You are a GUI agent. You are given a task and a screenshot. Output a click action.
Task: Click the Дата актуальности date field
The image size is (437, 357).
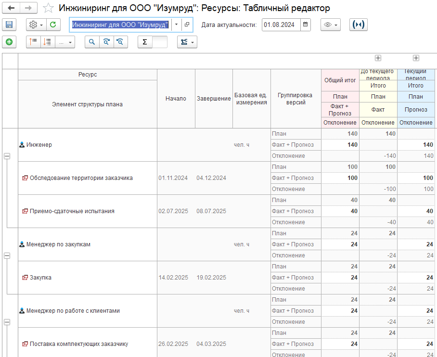pyautogui.click(x=281, y=25)
